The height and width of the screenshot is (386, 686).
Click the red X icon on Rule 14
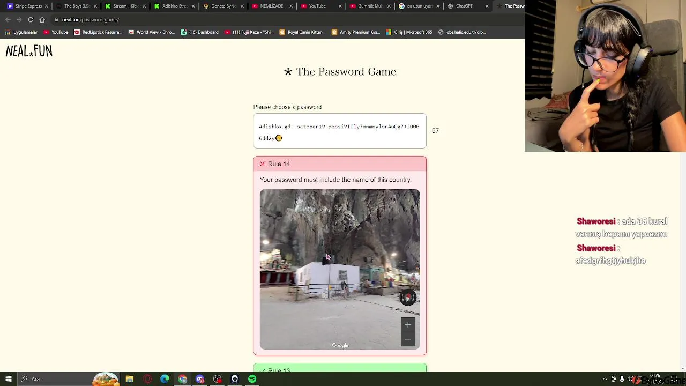[262, 164]
